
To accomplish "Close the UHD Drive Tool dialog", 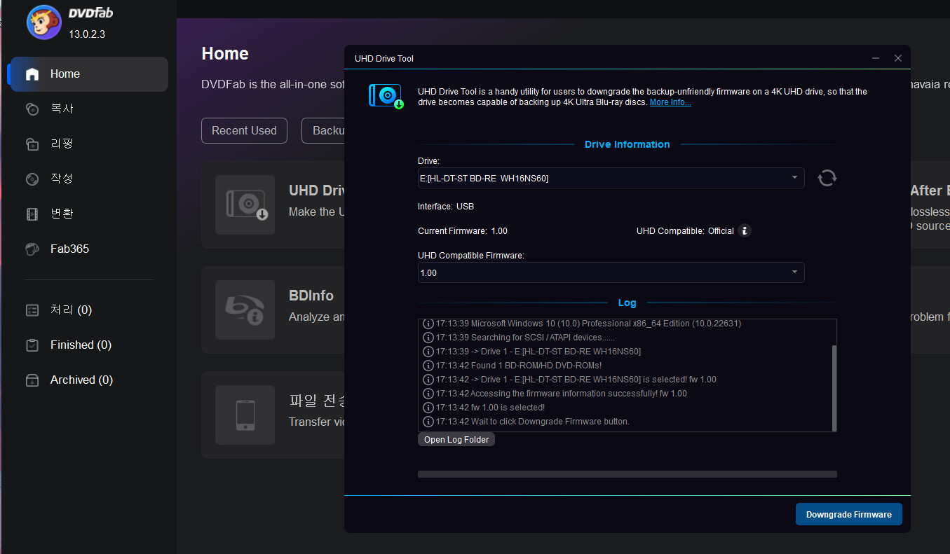I will [898, 58].
